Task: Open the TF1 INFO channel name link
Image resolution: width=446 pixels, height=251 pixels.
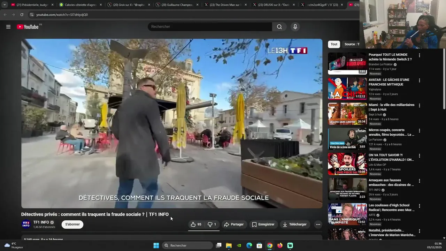Action: [41, 222]
